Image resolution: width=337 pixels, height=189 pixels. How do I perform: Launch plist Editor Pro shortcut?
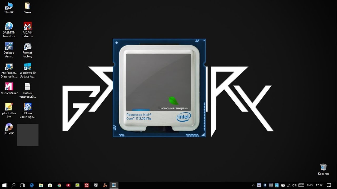9,111
